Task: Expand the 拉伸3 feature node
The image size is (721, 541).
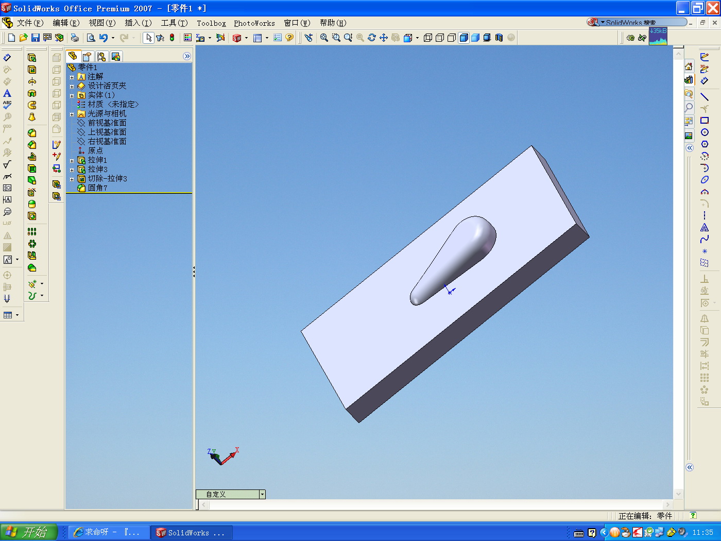Action: point(72,170)
